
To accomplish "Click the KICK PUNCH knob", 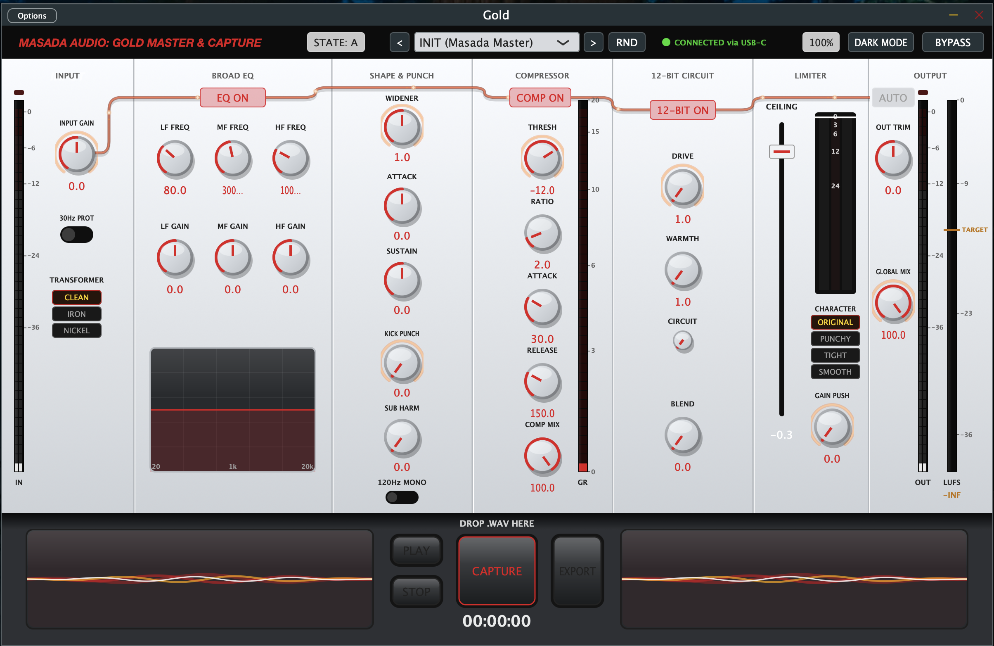I will point(402,362).
